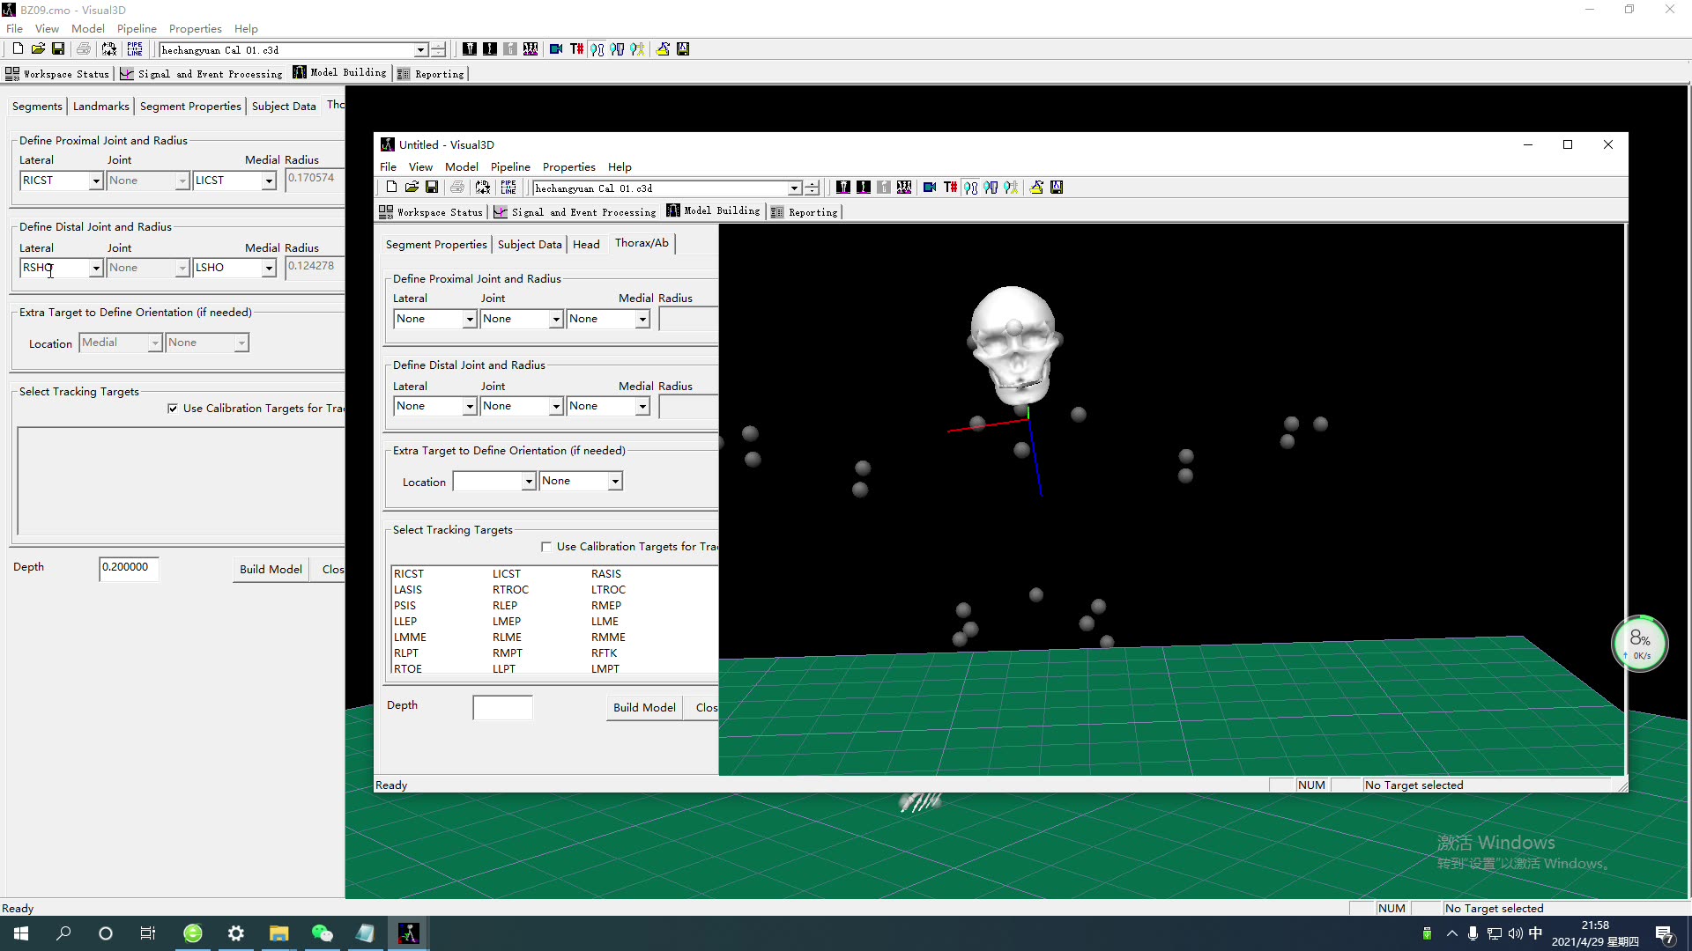Click Print icon in BZ09 main toolbar
Viewport: 1692px width, 951px height.
tap(84, 49)
